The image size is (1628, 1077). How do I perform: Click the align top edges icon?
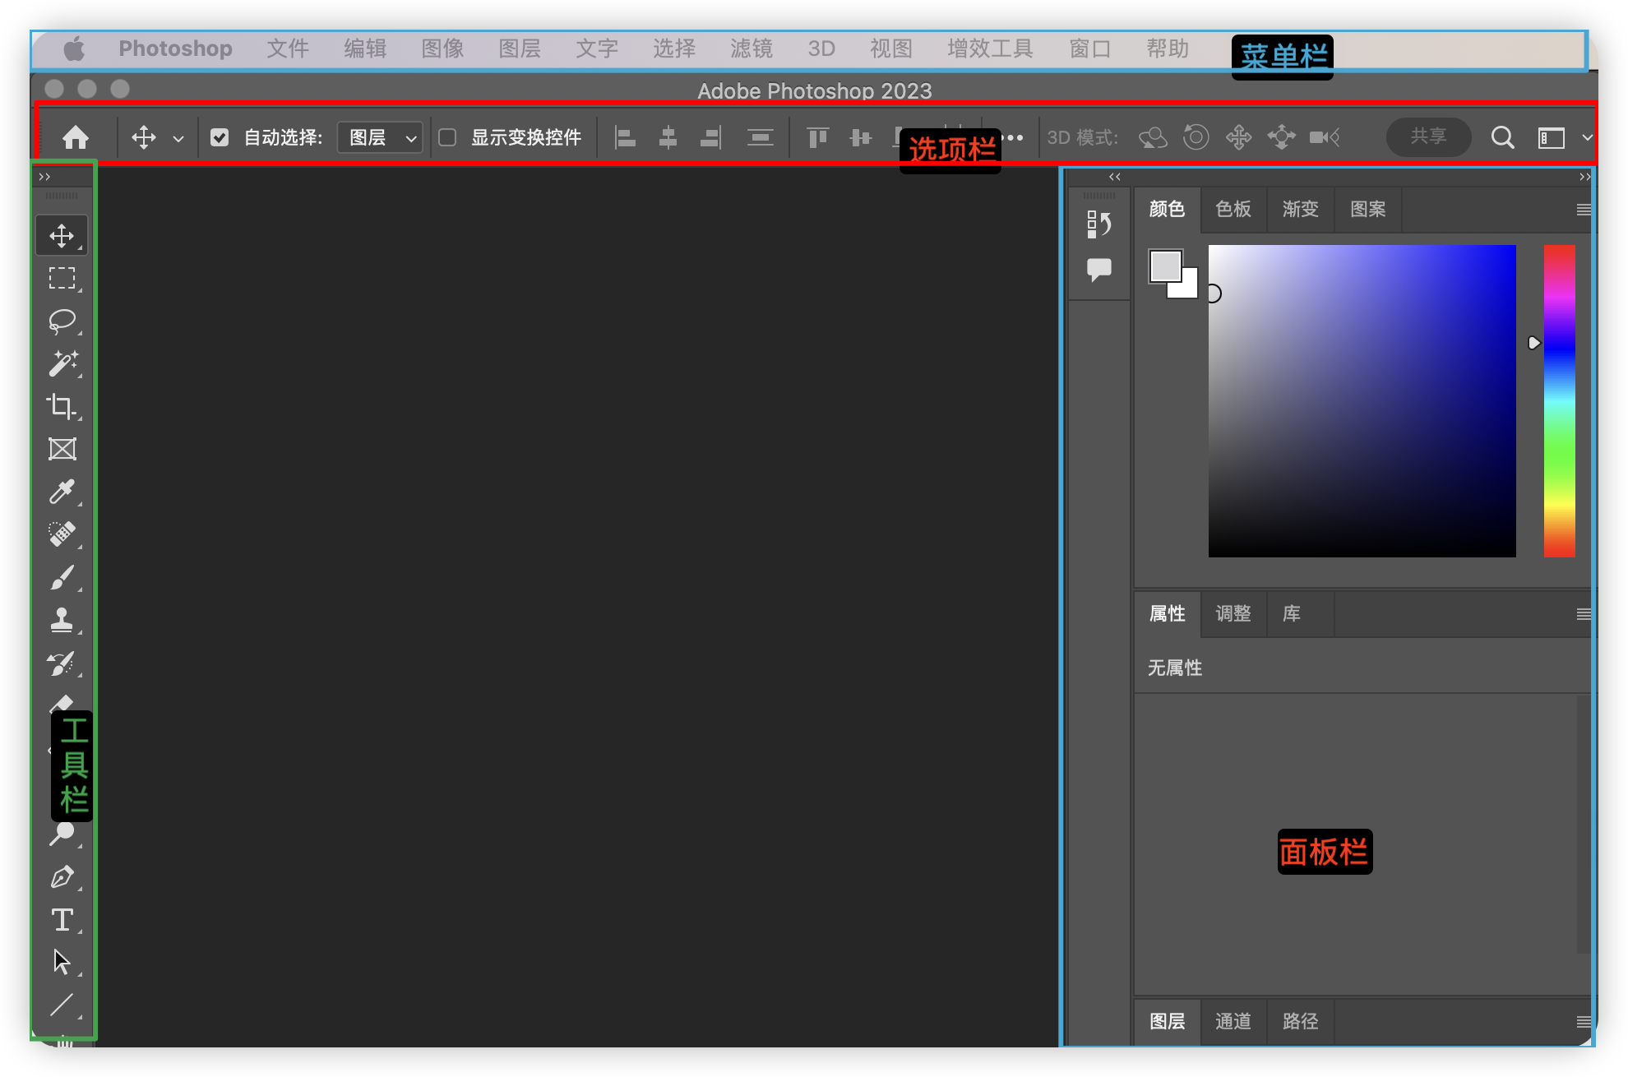click(817, 137)
